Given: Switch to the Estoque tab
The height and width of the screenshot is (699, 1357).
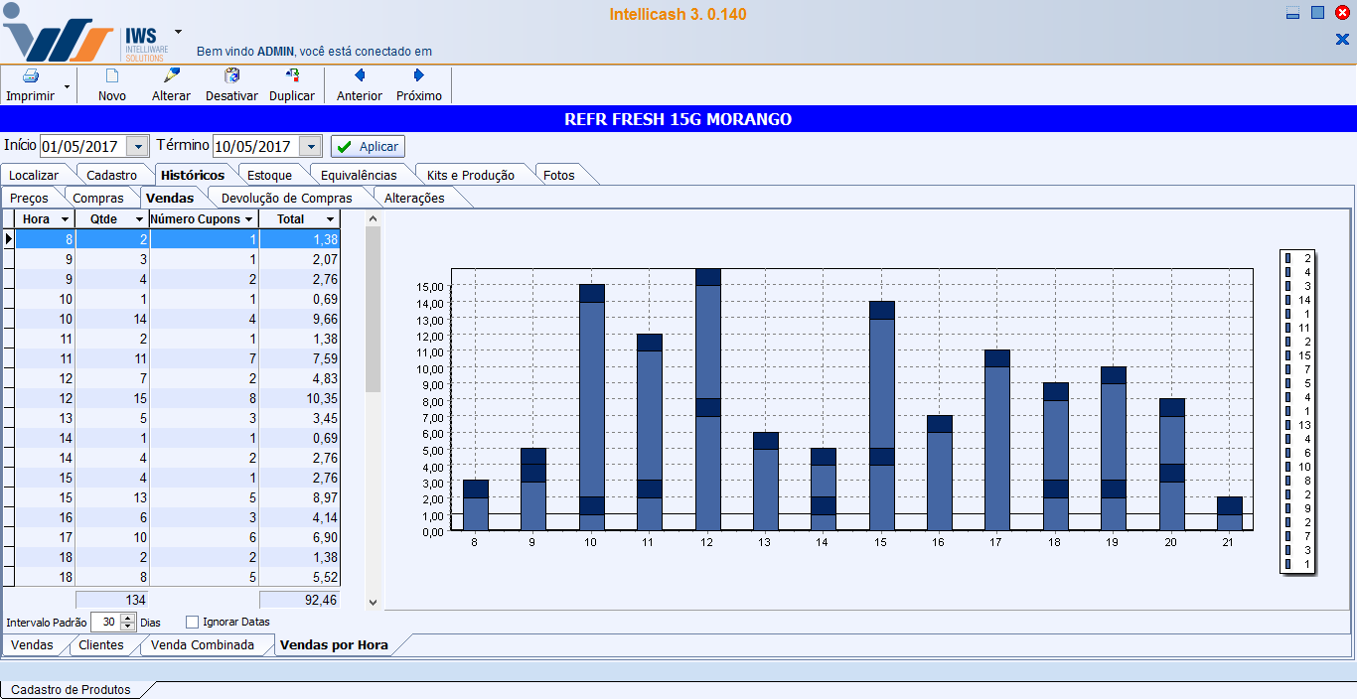Looking at the screenshot, I should (x=269, y=175).
